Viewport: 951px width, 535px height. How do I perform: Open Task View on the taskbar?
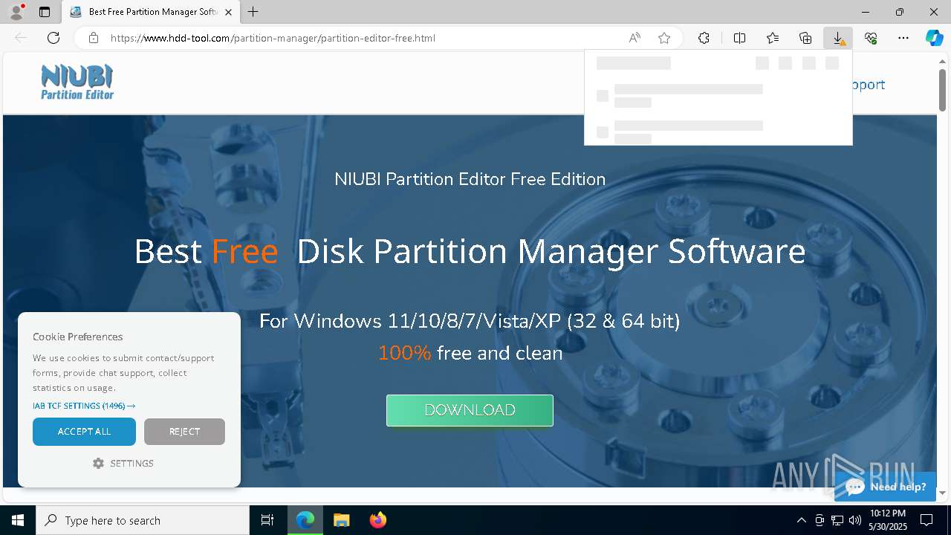267,520
